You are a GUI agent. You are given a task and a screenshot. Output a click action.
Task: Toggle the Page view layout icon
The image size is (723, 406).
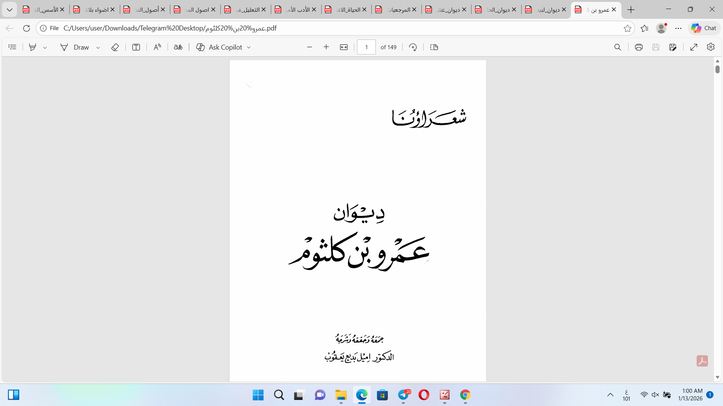coord(434,47)
